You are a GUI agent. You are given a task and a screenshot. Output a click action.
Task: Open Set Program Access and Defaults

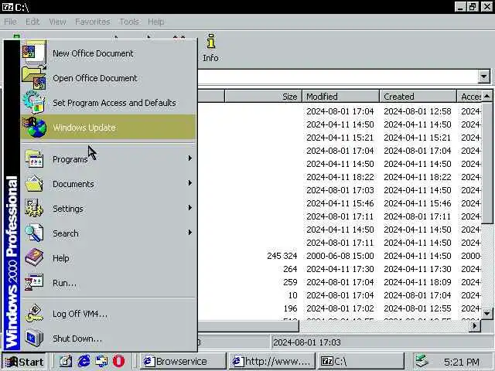pos(108,103)
